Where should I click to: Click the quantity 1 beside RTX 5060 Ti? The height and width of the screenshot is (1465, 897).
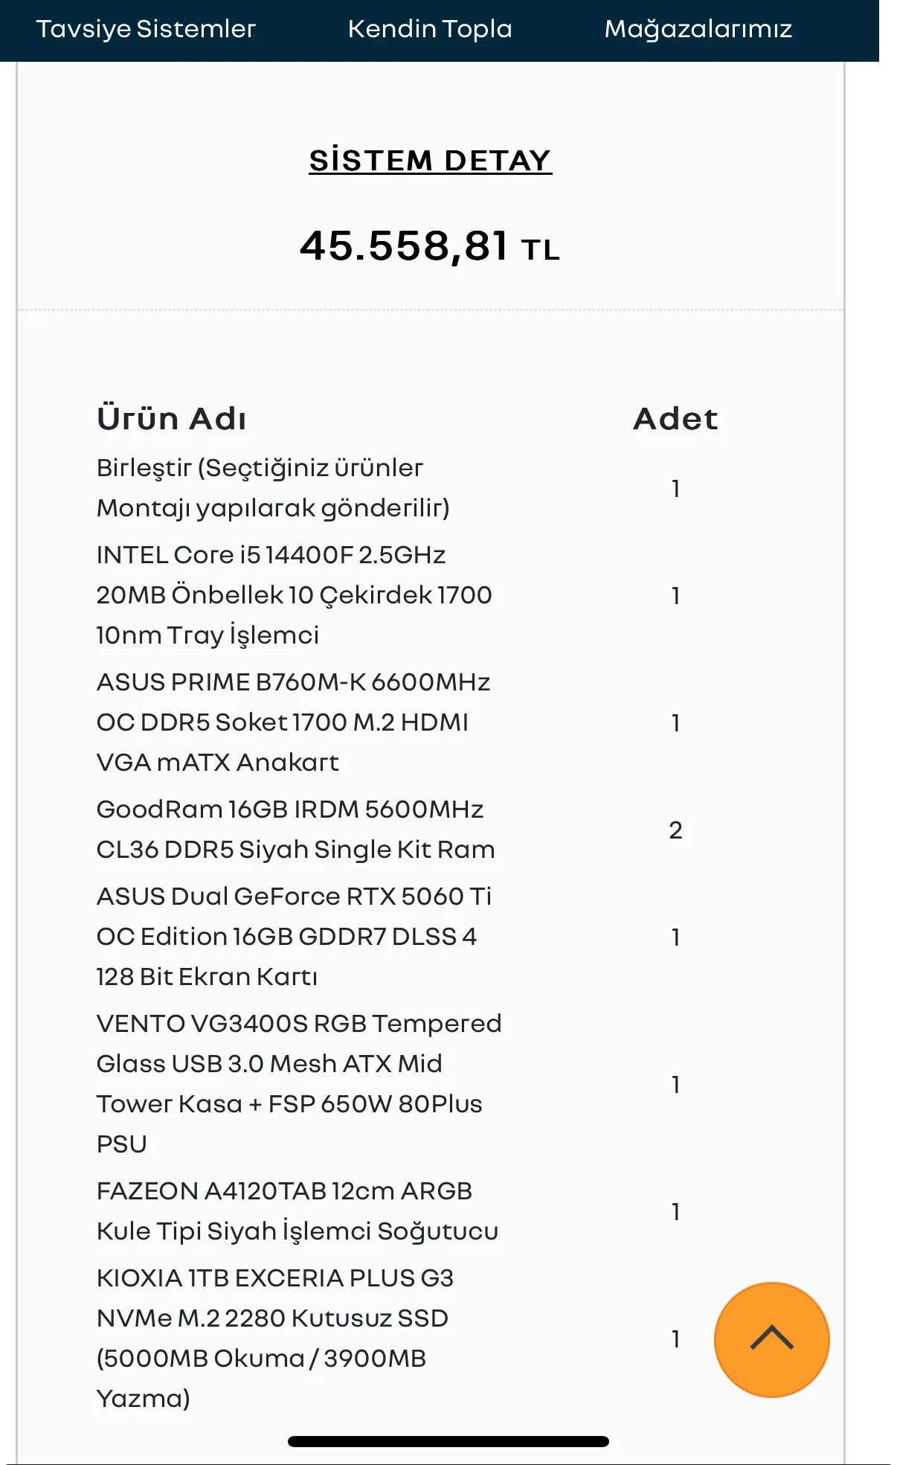[675, 937]
